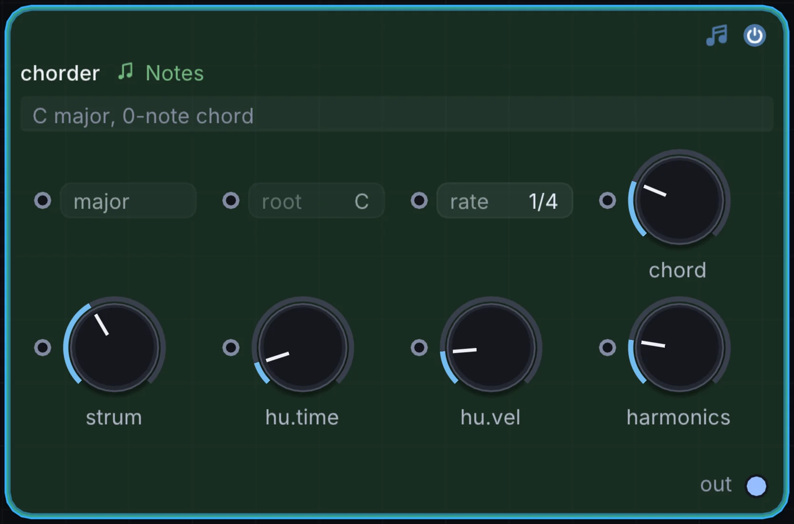This screenshot has height=524, width=794.
Task: Click the chorder module title
Action: 60,73
